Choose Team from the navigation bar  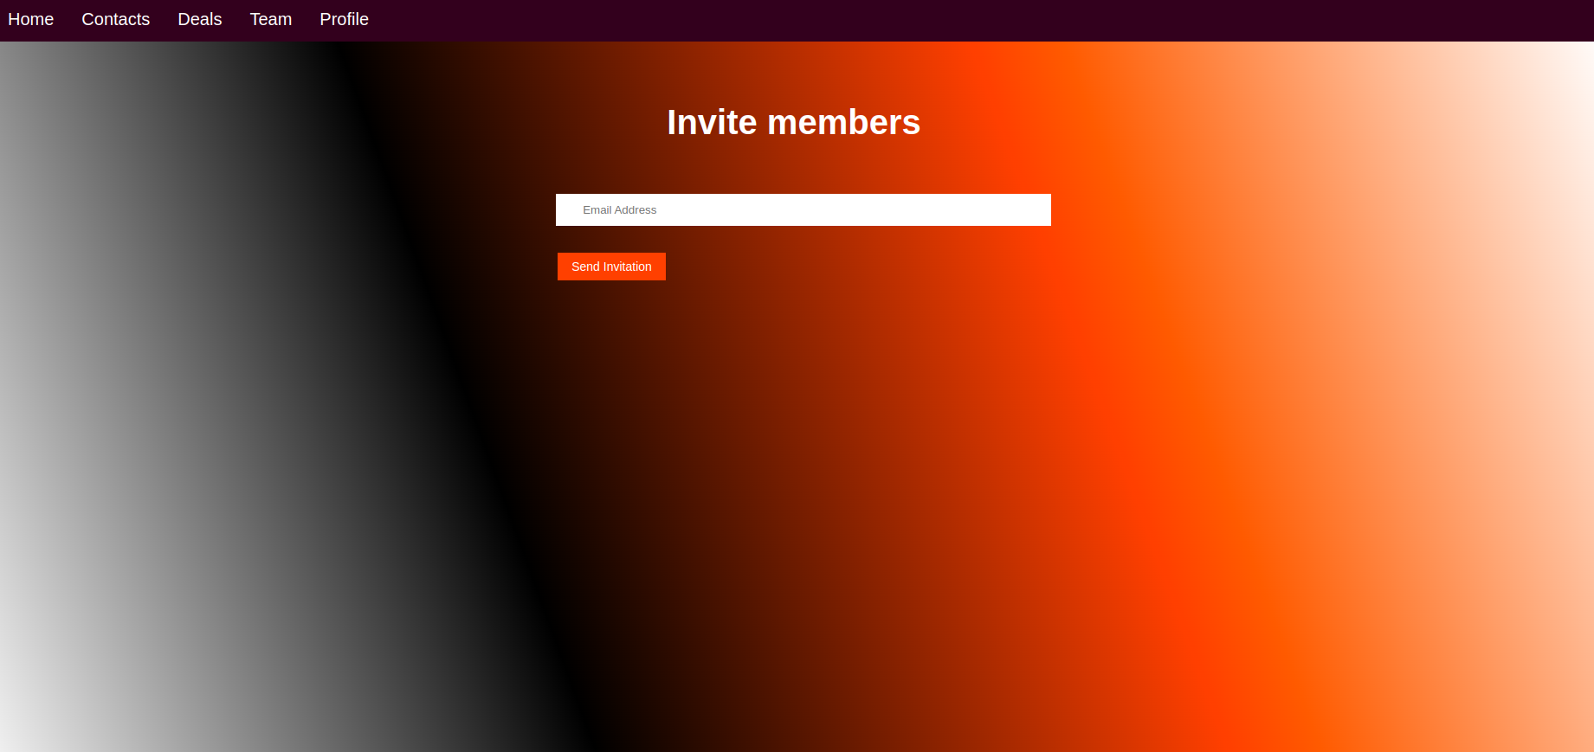click(x=270, y=19)
